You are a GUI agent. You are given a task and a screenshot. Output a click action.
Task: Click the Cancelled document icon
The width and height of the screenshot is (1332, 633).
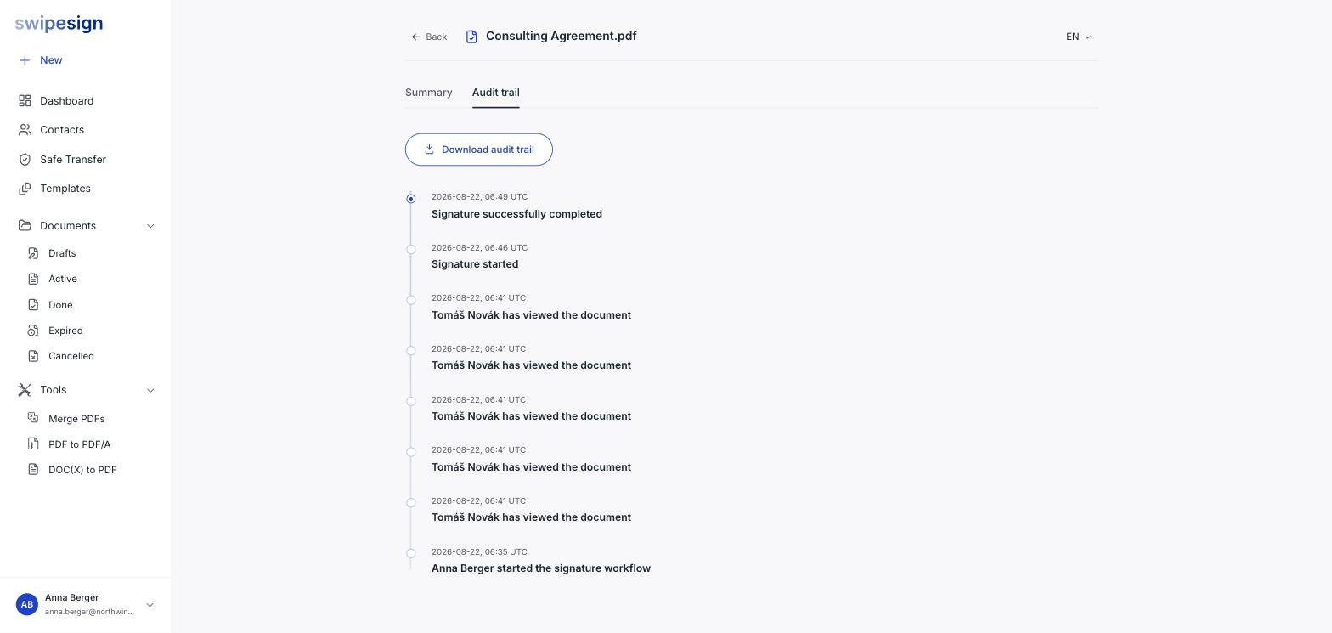click(x=33, y=356)
